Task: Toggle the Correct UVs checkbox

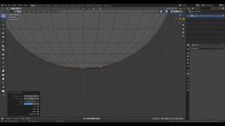Action: (x=38, y=114)
